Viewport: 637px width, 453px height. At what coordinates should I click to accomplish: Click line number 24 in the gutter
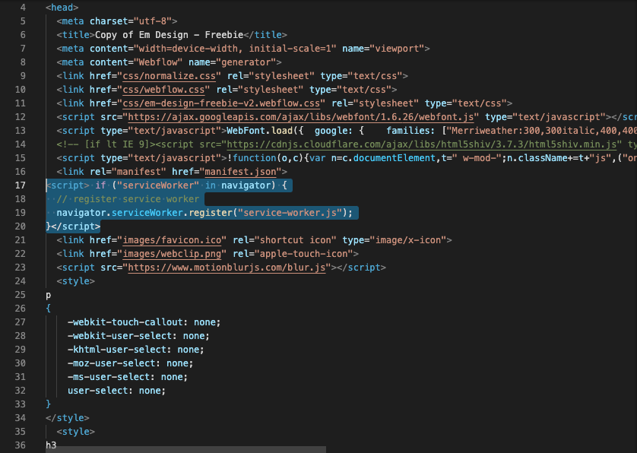[21, 281]
